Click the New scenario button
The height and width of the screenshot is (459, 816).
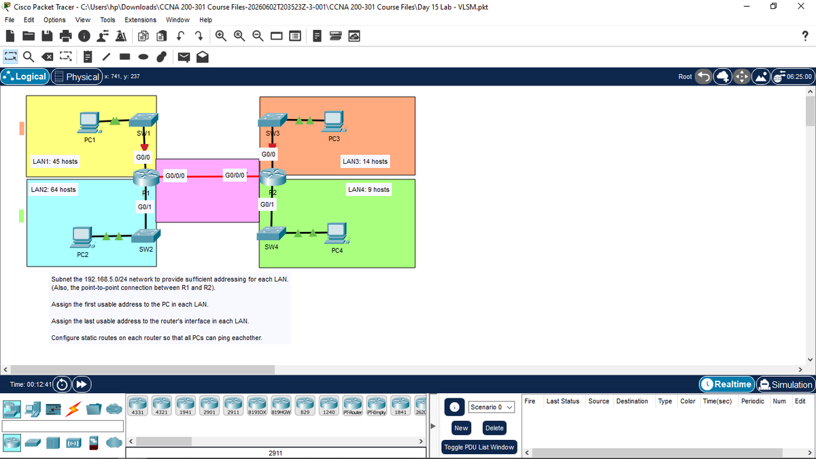pos(461,428)
